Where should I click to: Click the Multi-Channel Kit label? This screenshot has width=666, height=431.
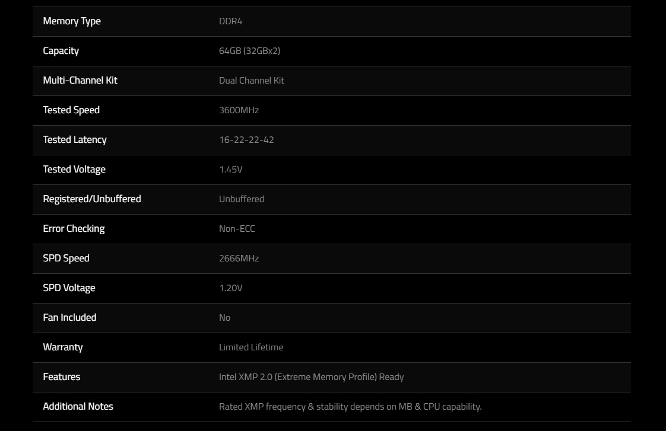[80, 80]
